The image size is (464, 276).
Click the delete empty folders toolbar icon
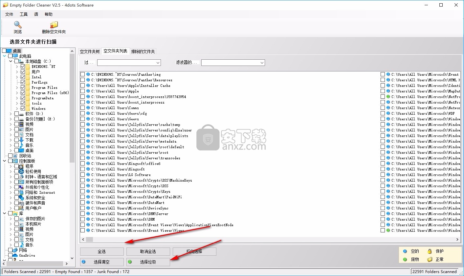[x=54, y=25]
